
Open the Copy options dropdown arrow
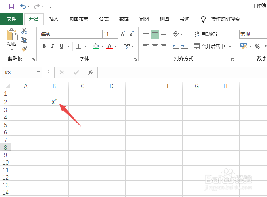click(31, 40)
